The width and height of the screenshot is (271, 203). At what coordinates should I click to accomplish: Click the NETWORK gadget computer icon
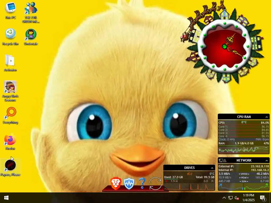pyautogui.click(x=221, y=160)
